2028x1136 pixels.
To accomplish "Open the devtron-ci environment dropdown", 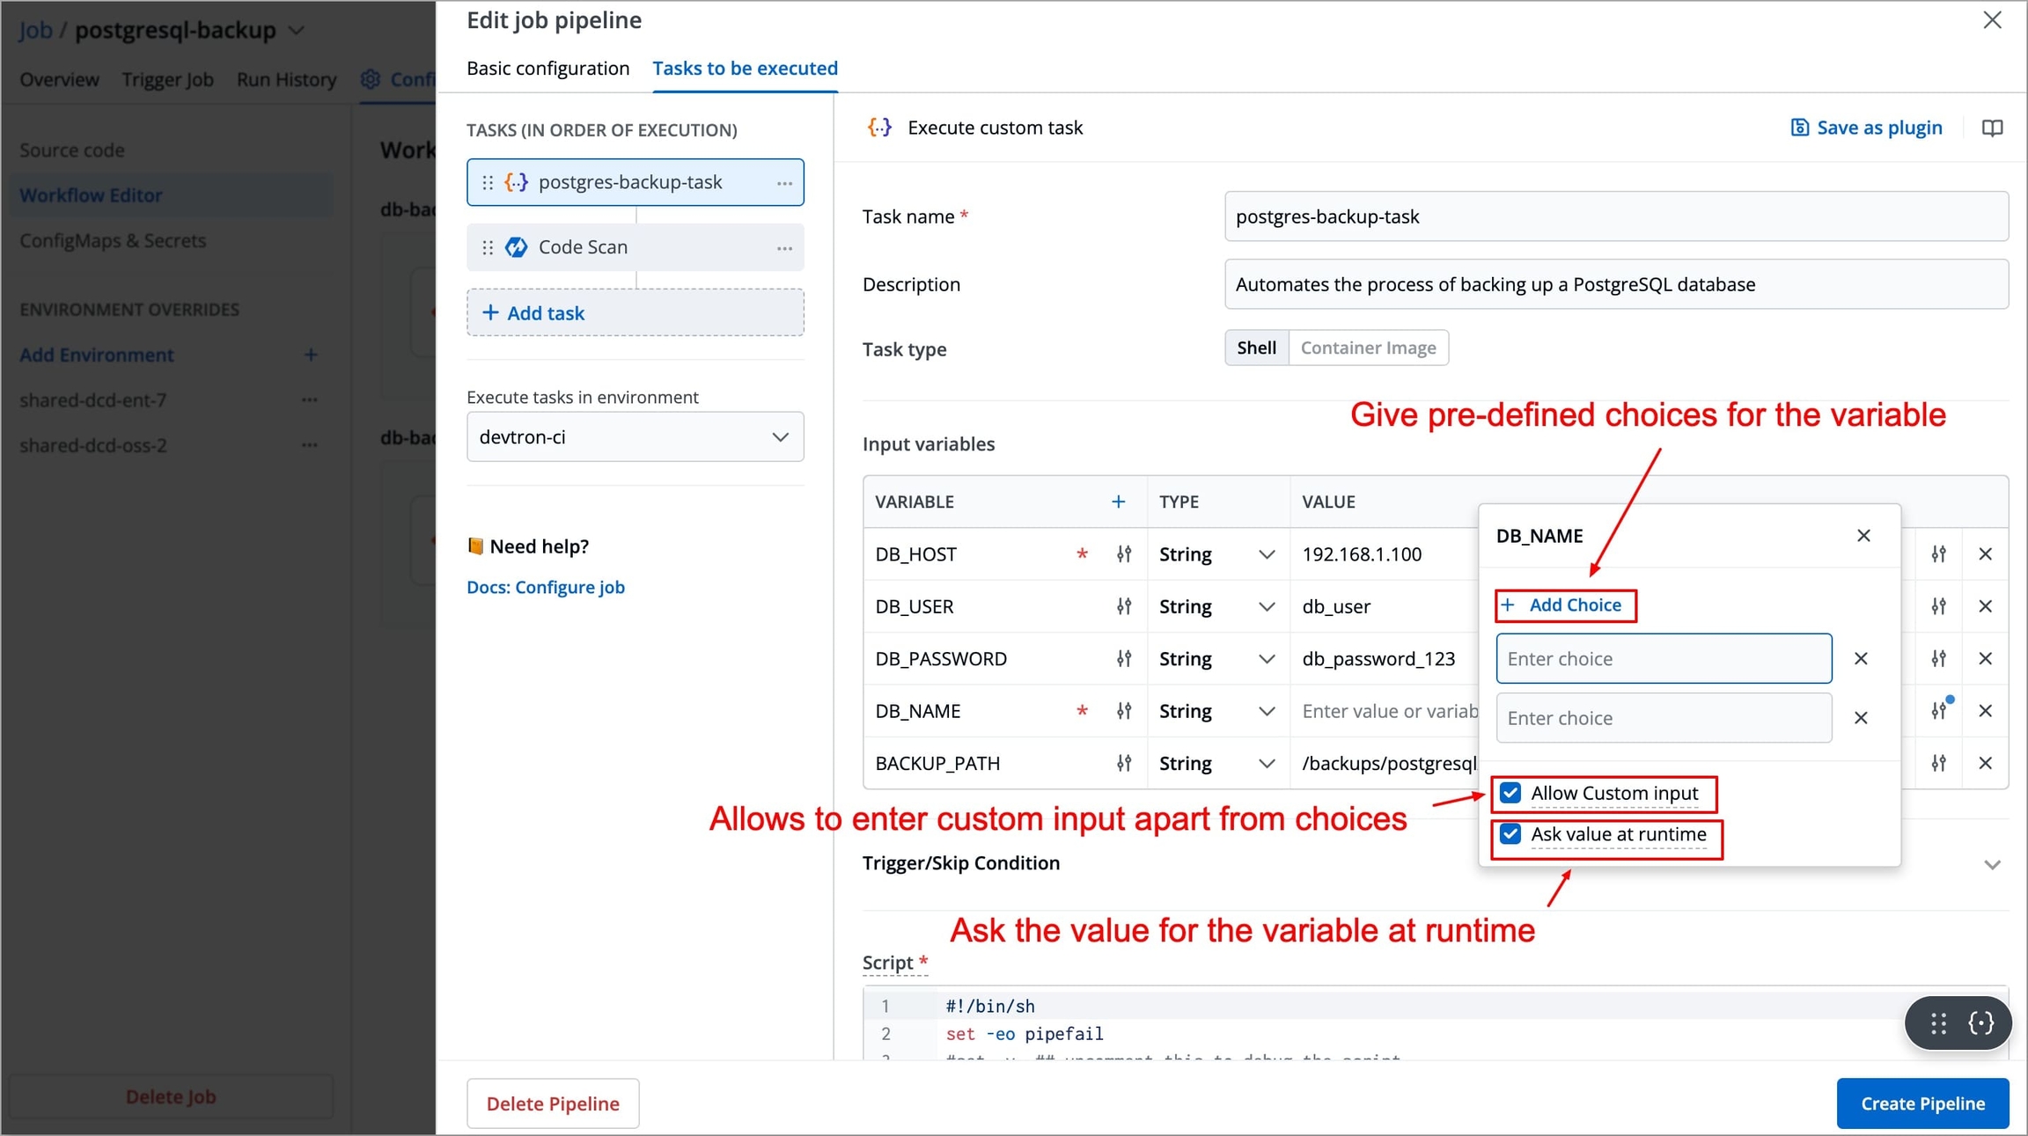I will (x=635, y=436).
